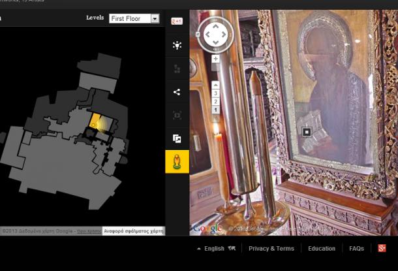Screen dimensions: 398x271
Task: Click the floor up arrow above level 3
Action: [215, 85]
